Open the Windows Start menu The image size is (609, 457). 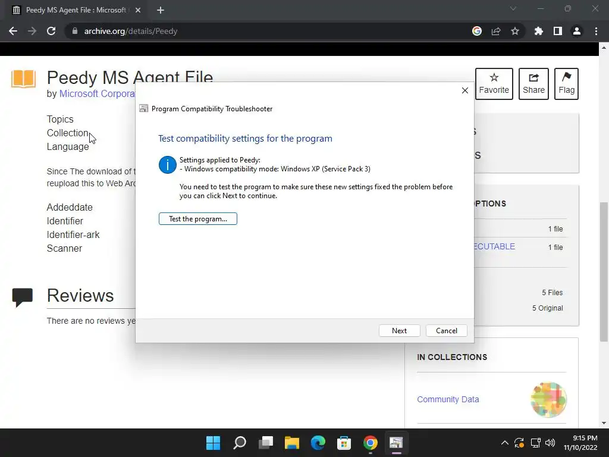213,443
